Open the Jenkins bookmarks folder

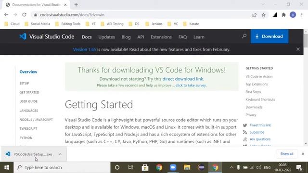coord(154,24)
